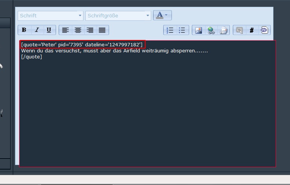The width and height of the screenshot is (290, 185).
Task: Open the Schriftgröße size dropdown
Action: point(118,15)
